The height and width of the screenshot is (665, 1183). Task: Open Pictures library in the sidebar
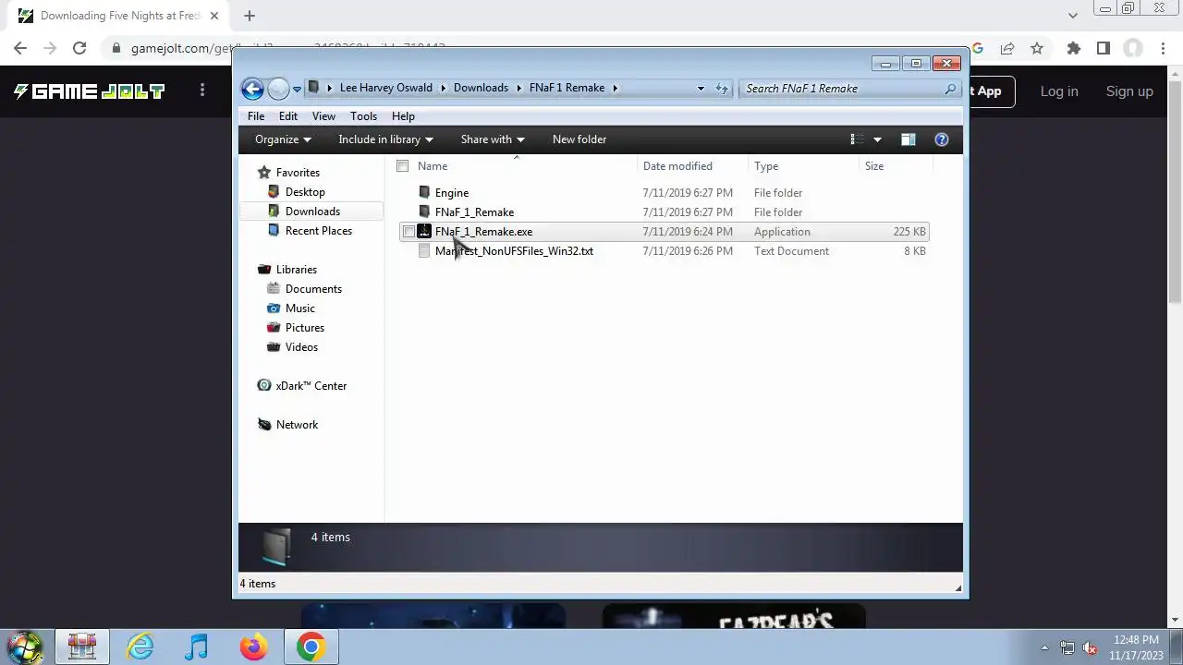tap(305, 328)
